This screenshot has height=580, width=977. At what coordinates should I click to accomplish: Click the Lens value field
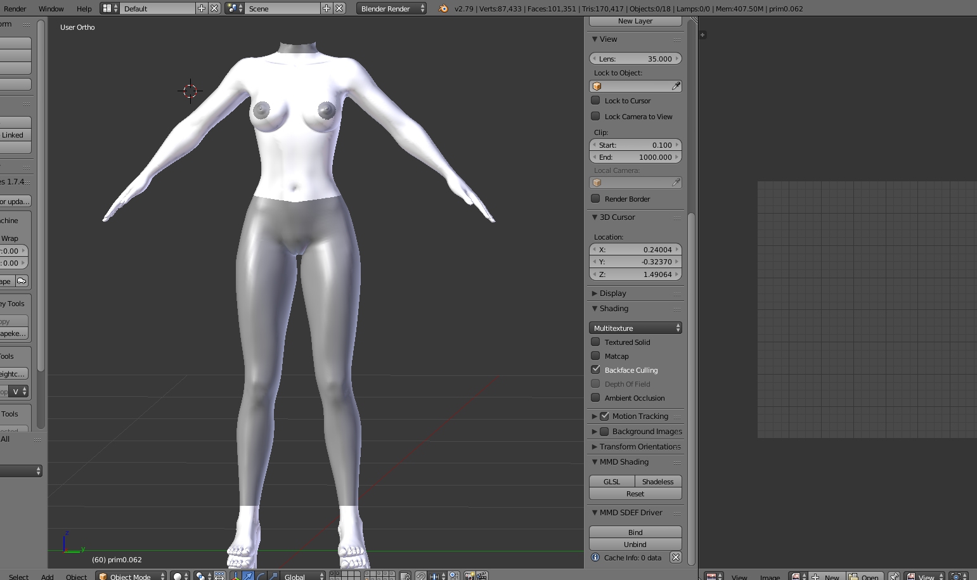coord(635,58)
